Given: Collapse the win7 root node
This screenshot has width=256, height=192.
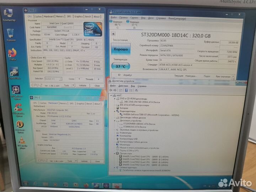Looking at the screenshot, I should point(111,95).
